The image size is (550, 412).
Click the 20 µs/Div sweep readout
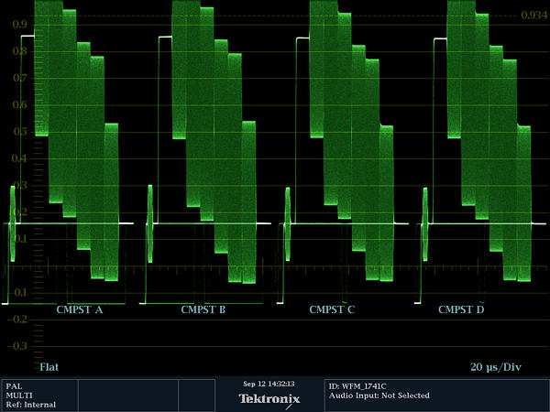(496, 366)
